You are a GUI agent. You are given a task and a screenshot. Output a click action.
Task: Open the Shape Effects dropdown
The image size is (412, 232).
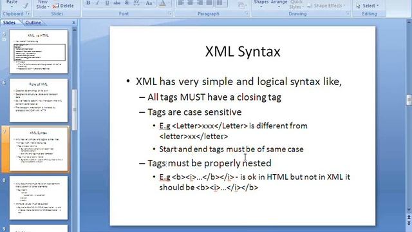[x=326, y=6]
